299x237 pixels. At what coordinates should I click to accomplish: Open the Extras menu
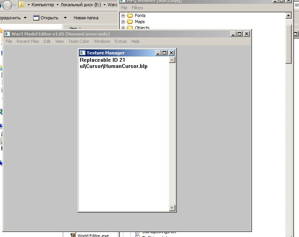(x=121, y=41)
